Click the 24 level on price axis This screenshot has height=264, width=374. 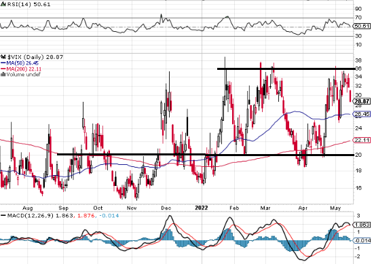[x=358, y=128]
